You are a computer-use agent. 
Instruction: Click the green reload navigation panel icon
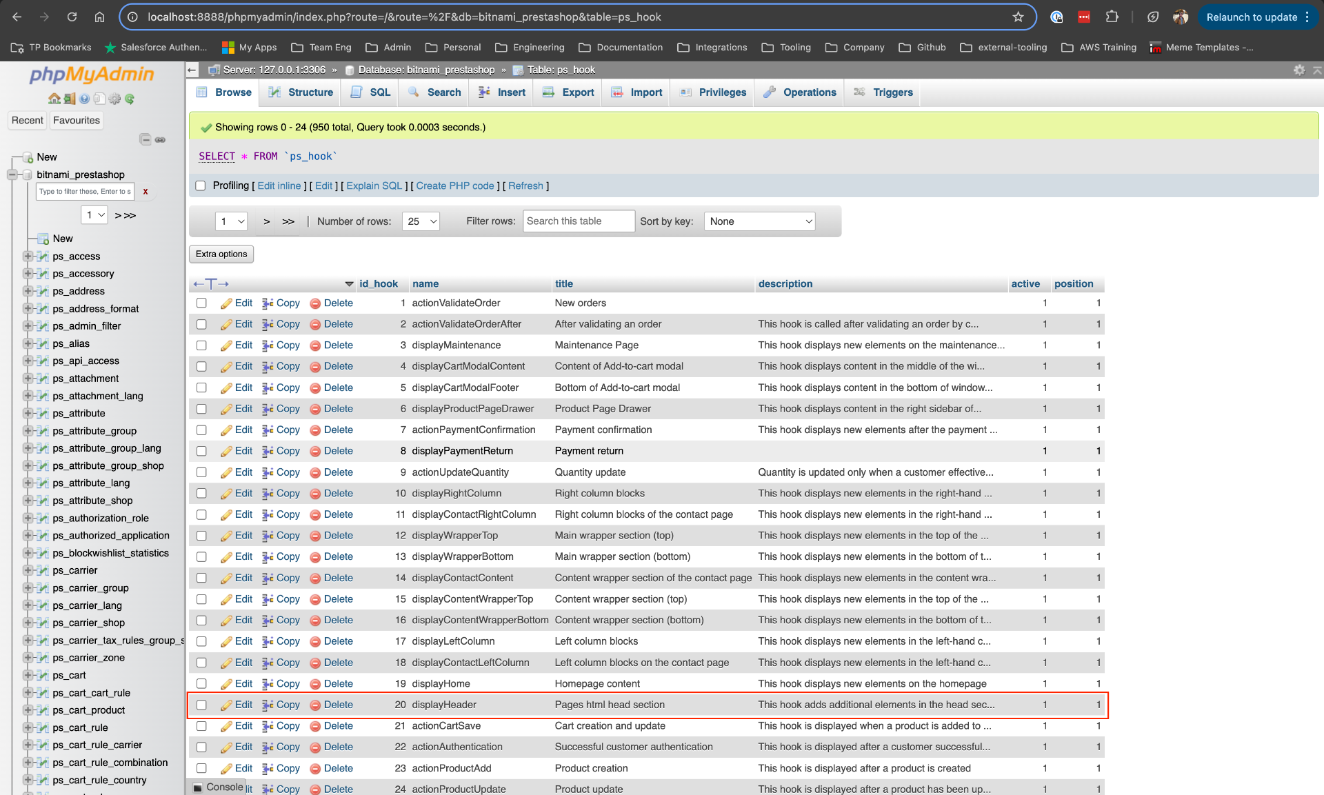pyautogui.click(x=130, y=99)
